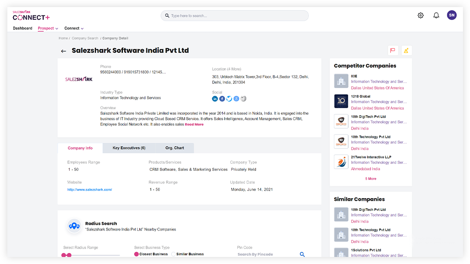Click the Employees Range value '1 - 50'
The image size is (470, 264).
74,170
